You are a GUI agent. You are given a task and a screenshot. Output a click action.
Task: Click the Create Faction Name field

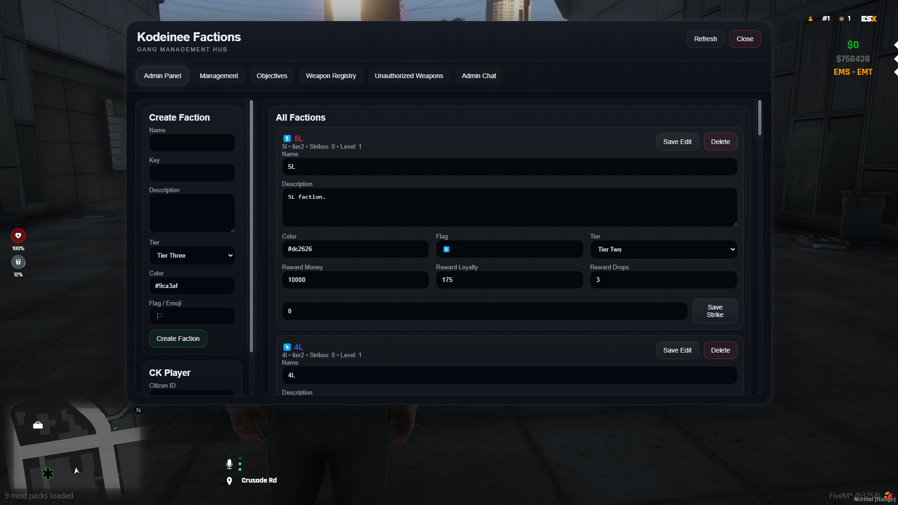pyautogui.click(x=192, y=143)
